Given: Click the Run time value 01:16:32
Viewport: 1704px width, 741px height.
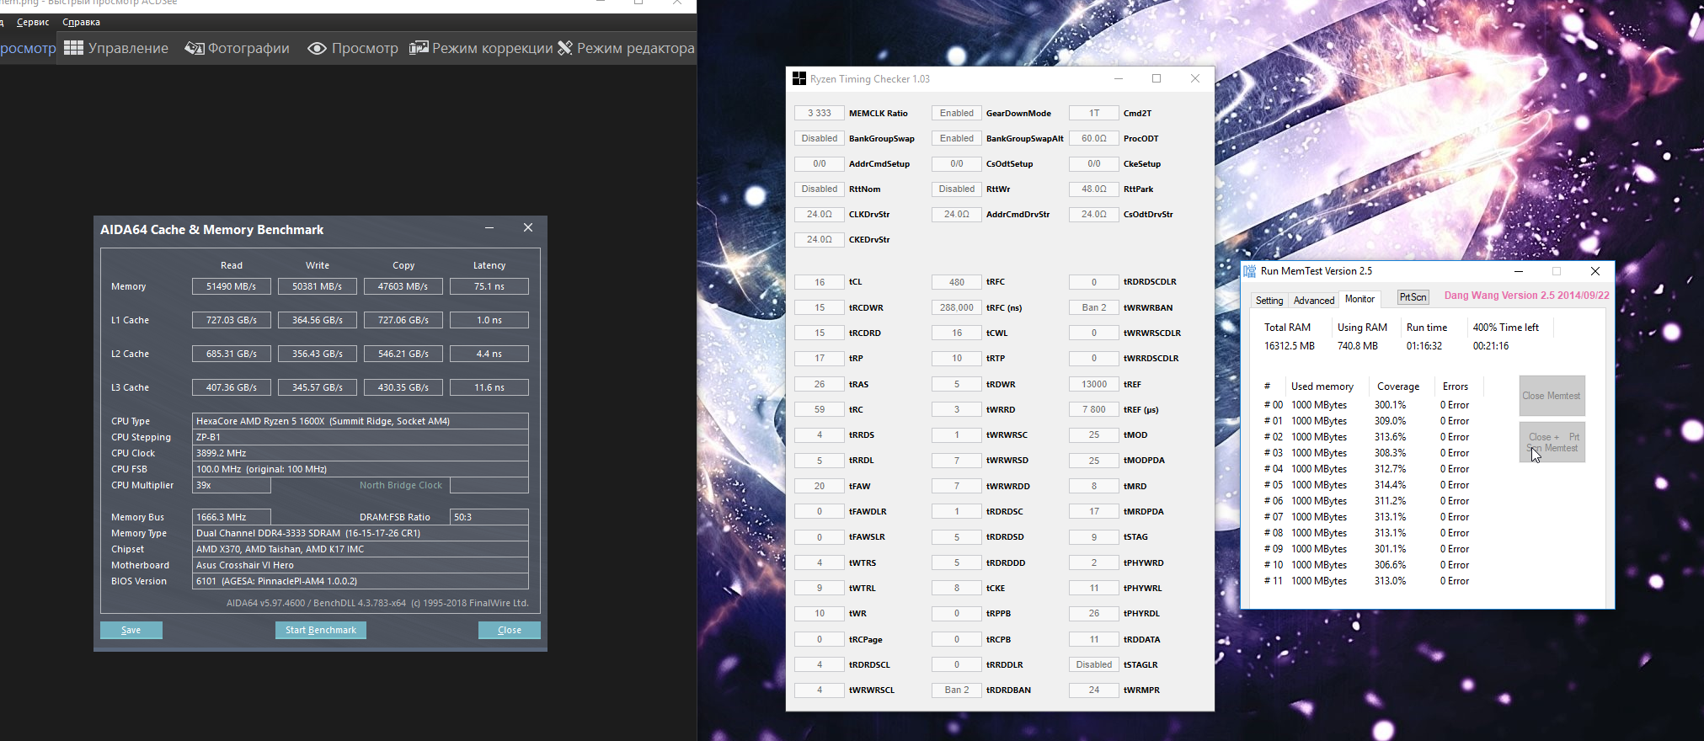Looking at the screenshot, I should tap(1424, 346).
